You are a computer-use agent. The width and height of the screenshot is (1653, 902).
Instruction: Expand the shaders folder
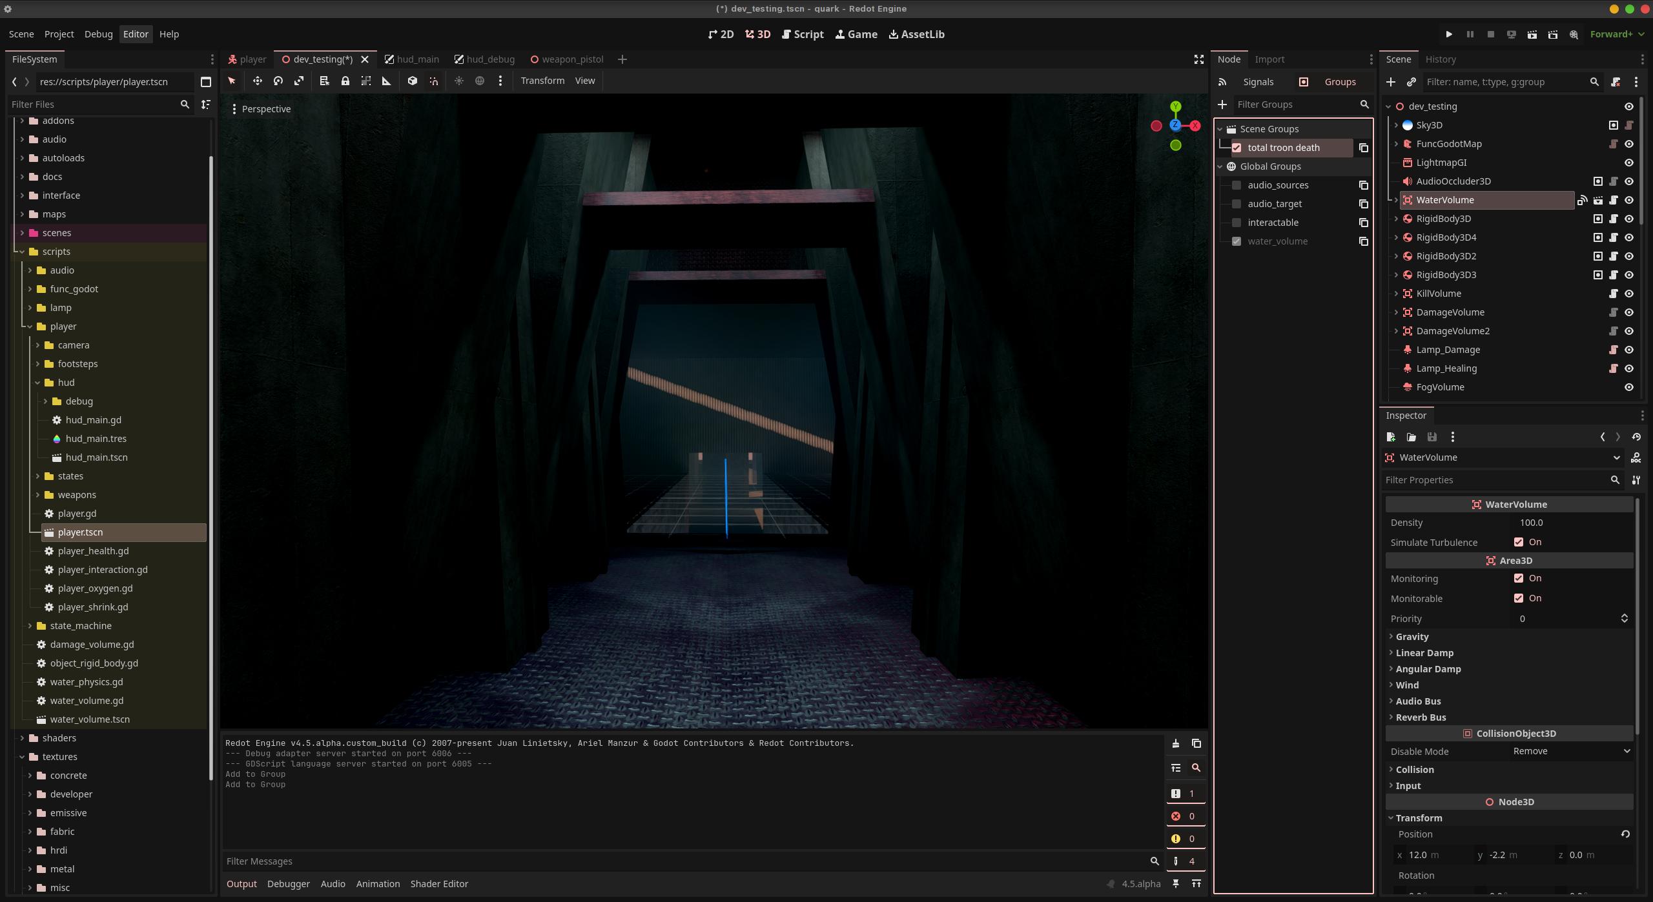(22, 738)
